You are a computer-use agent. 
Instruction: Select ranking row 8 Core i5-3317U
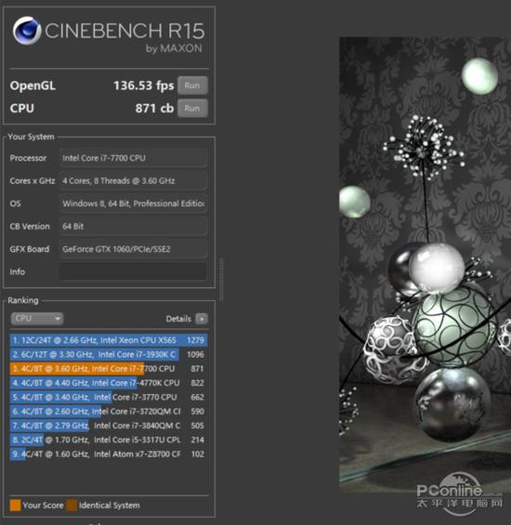click(109, 440)
